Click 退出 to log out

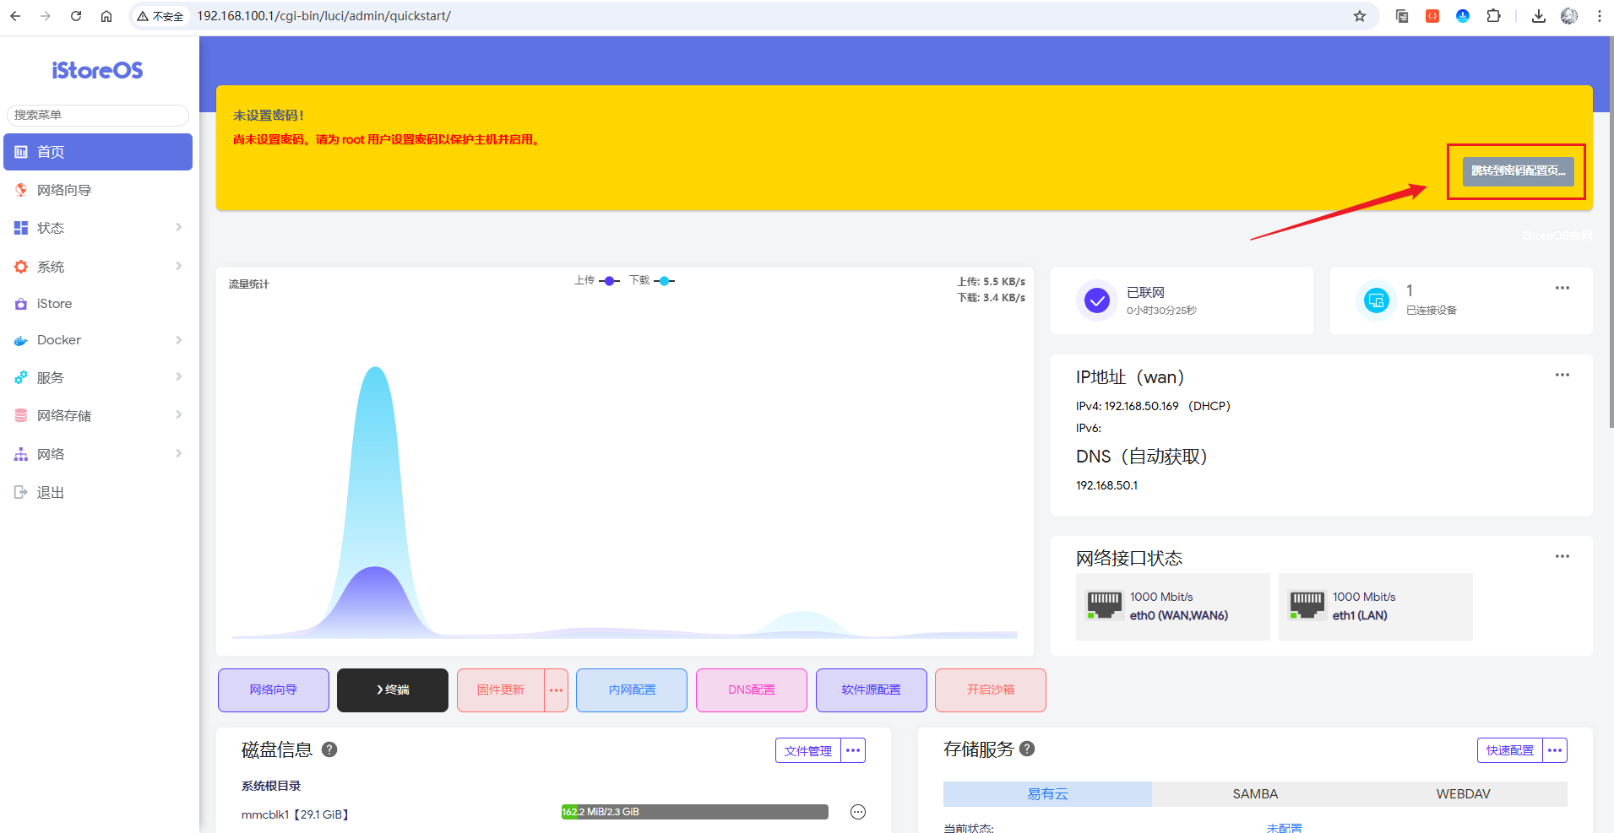(x=98, y=492)
